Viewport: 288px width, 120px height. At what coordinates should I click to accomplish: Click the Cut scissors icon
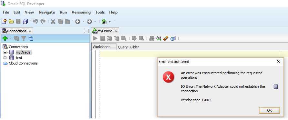pyautogui.click(x=53, y=22)
